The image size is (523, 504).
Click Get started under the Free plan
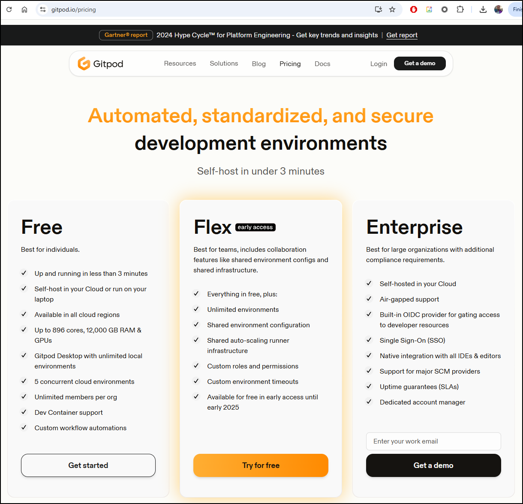[88, 465]
